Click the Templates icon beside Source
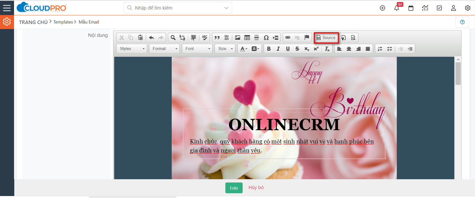Image resolution: width=475 pixels, height=198 pixels. point(344,38)
